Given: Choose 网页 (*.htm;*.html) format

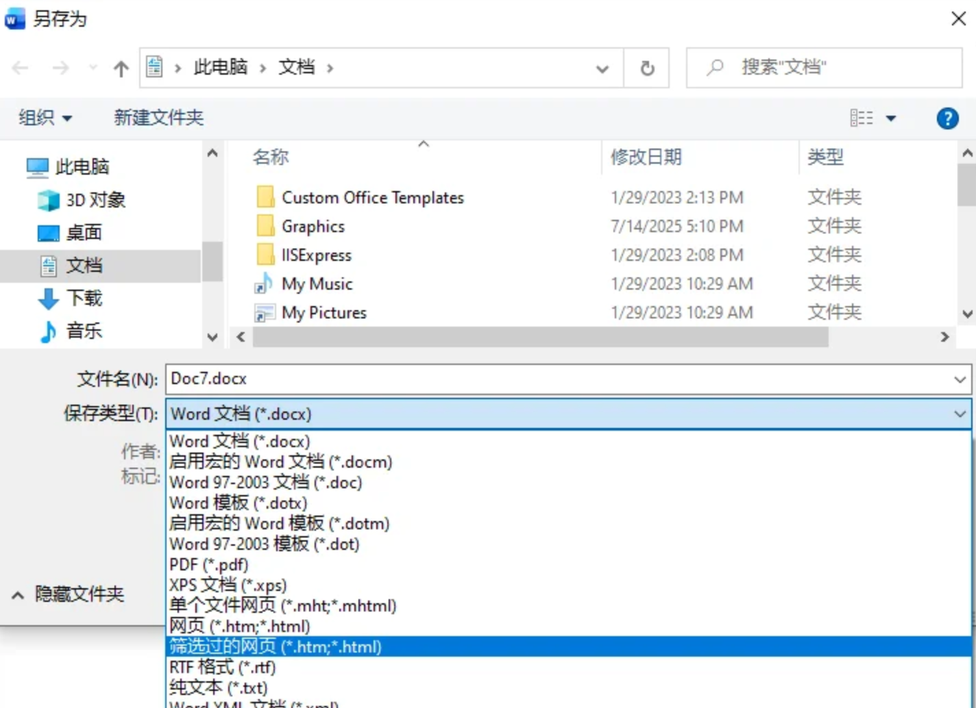Looking at the screenshot, I should click(x=568, y=626).
